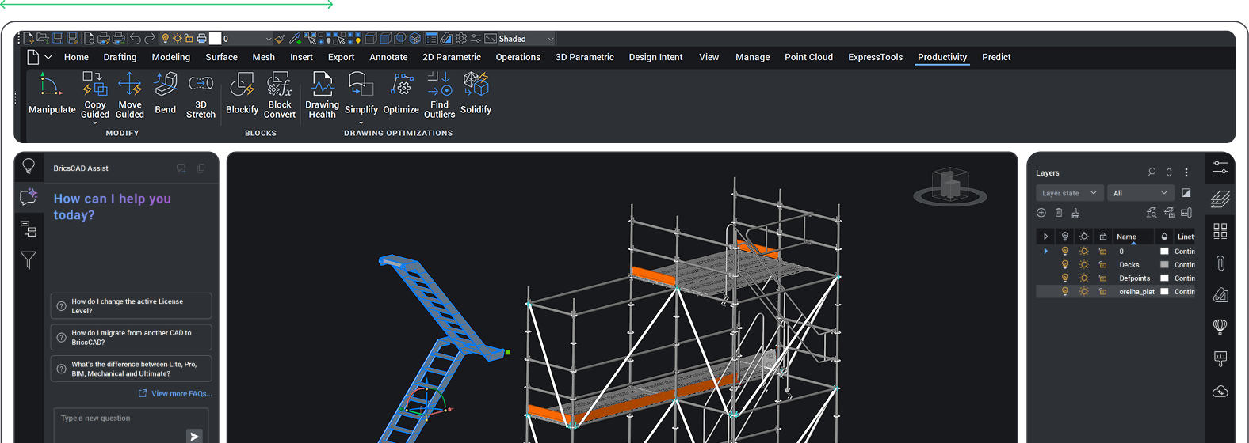Viewport: 1249px width, 443px height.
Task: Open the structure tree sidebar icon
Action: point(29,229)
